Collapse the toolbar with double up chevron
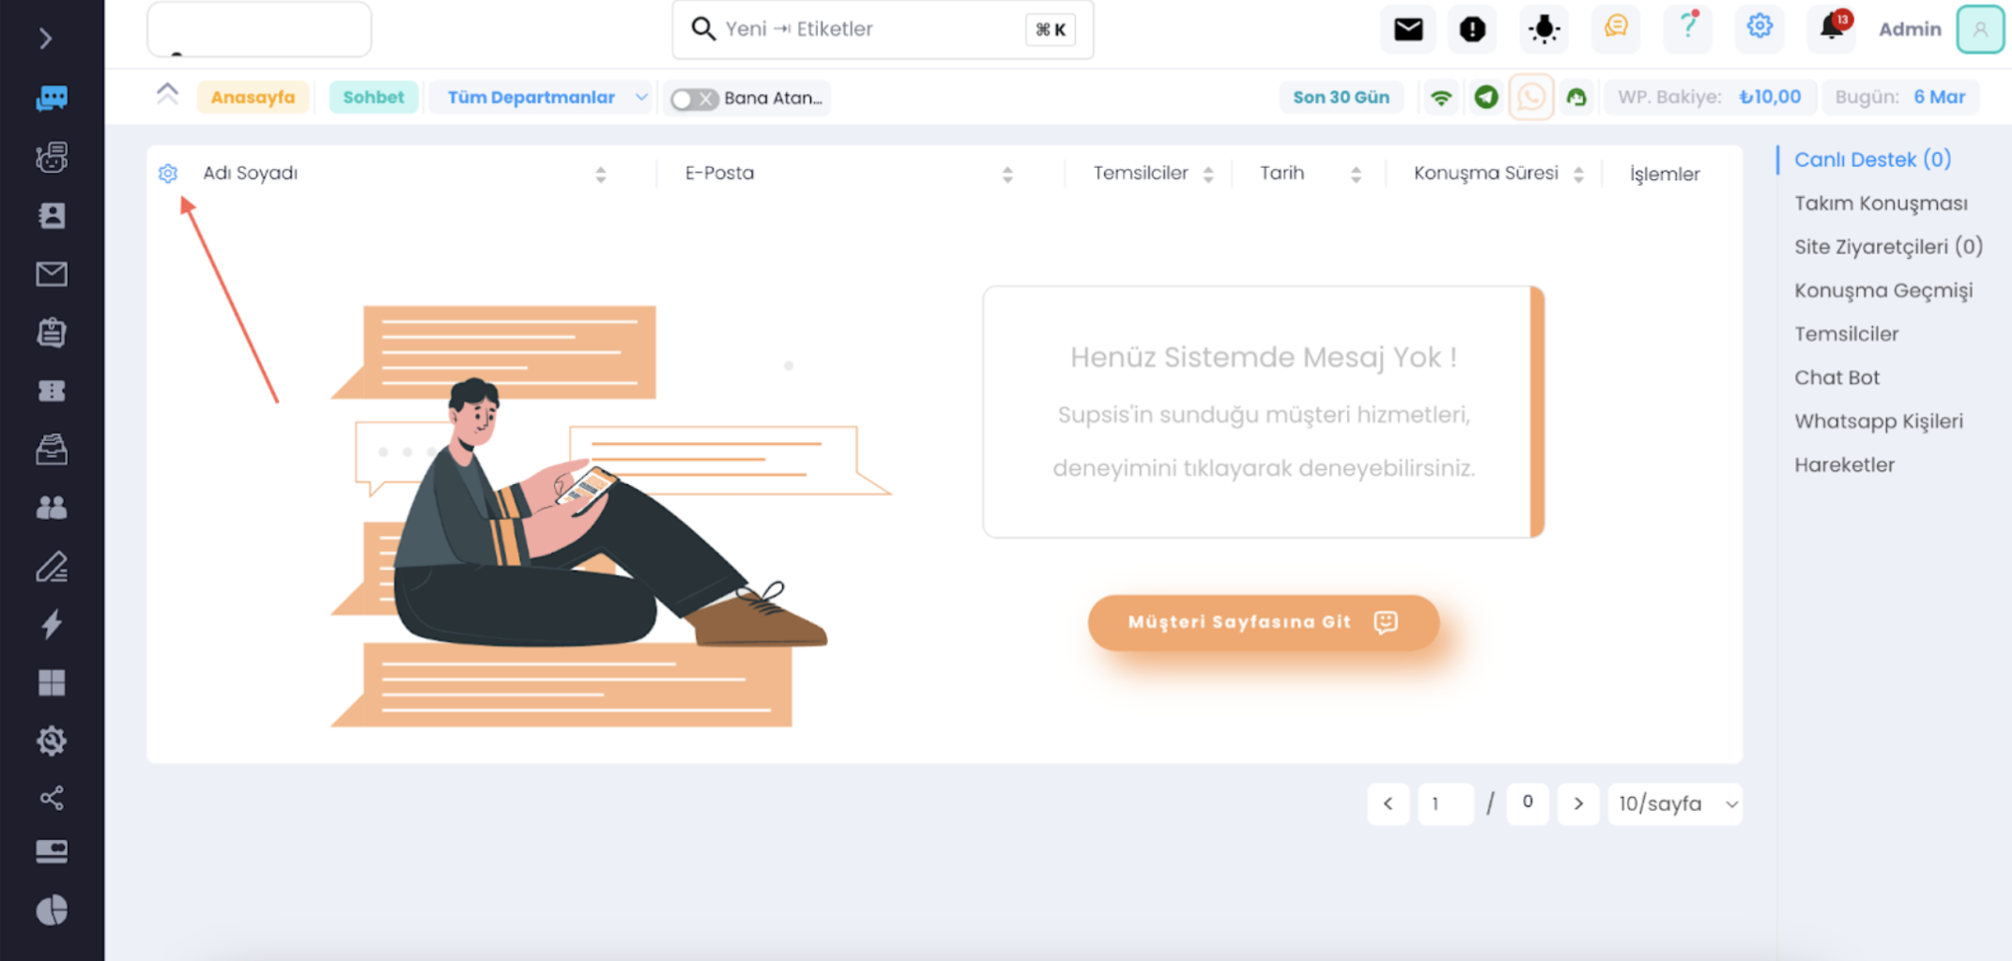The height and width of the screenshot is (961, 2012). coord(167,94)
